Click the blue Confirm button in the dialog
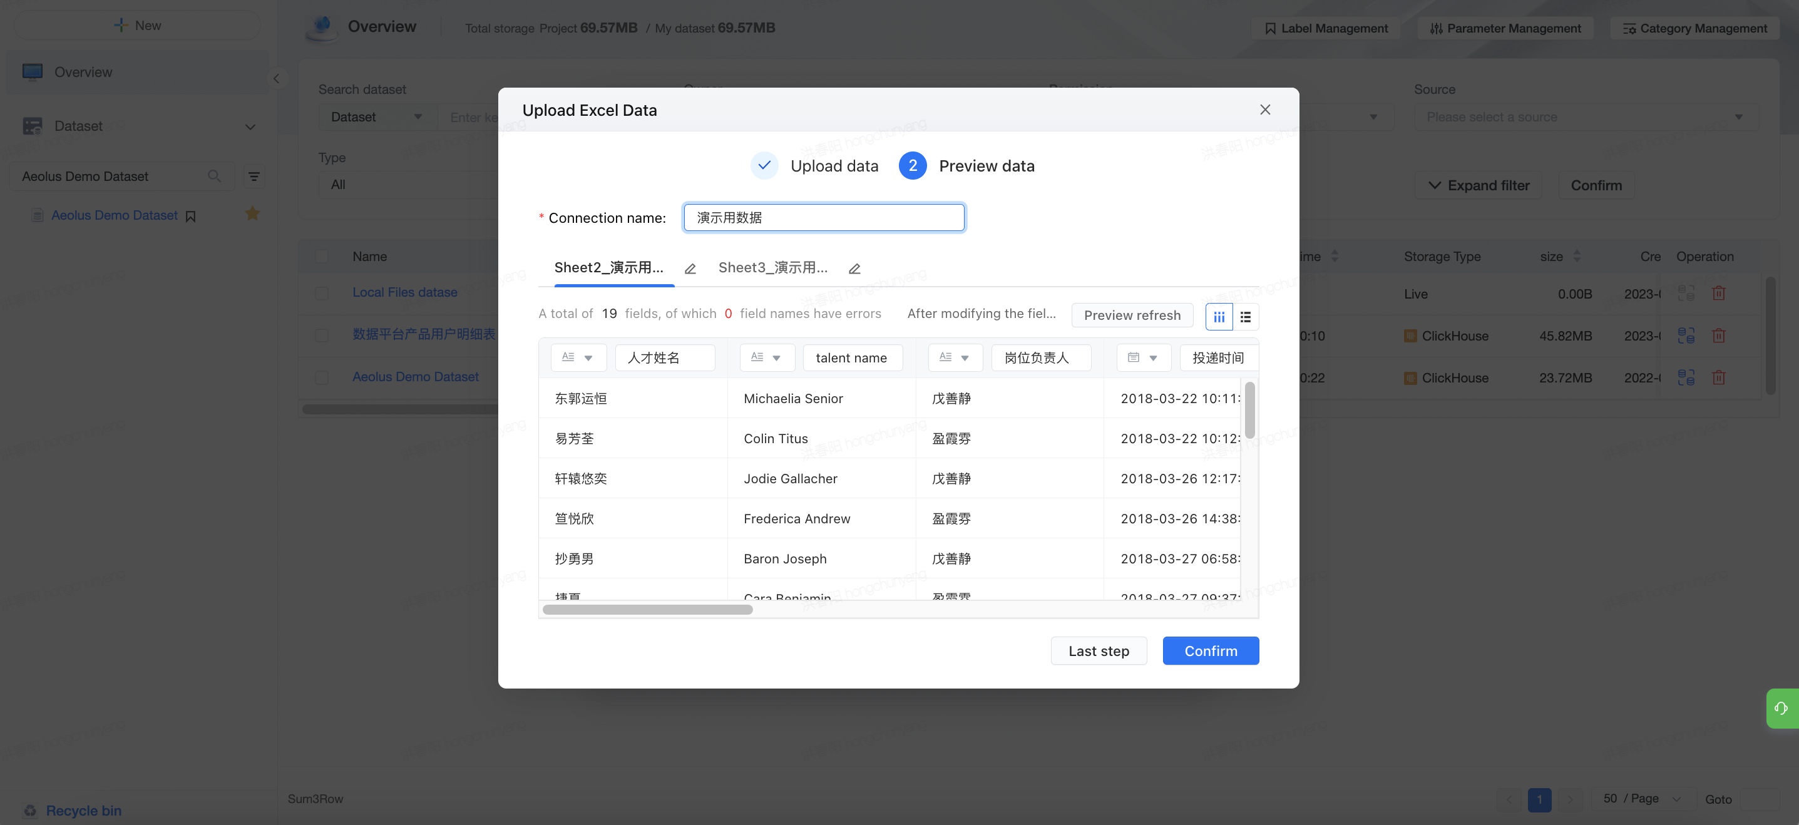1799x825 pixels. 1210,650
